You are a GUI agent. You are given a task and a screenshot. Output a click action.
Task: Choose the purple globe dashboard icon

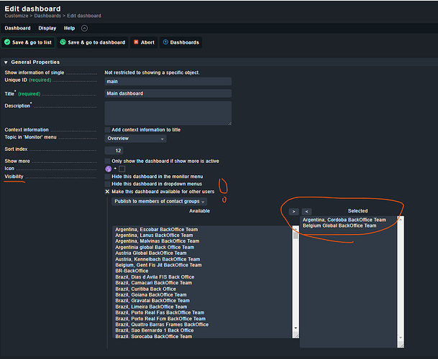coord(109,169)
